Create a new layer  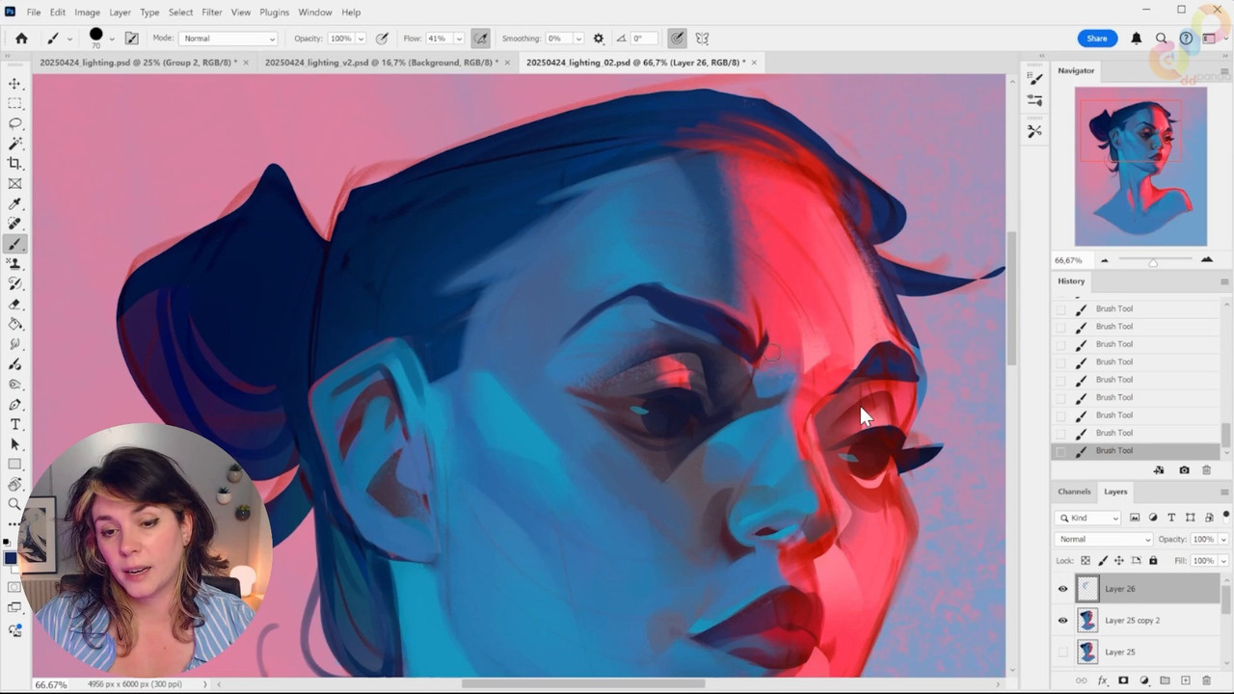click(1186, 681)
